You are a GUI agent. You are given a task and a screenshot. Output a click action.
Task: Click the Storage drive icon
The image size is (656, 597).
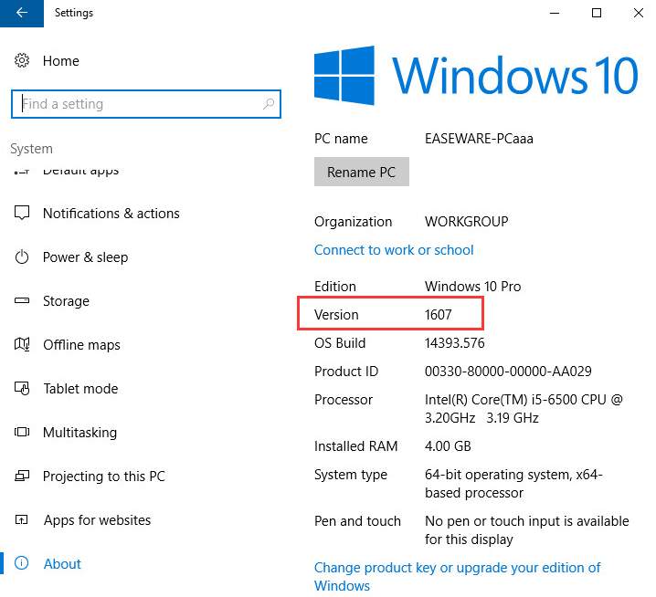22,300
